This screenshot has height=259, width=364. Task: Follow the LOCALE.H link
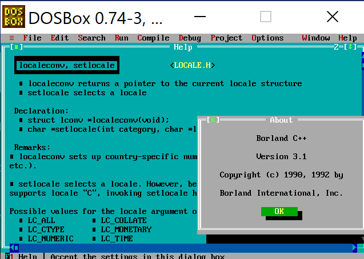[192, 66]
